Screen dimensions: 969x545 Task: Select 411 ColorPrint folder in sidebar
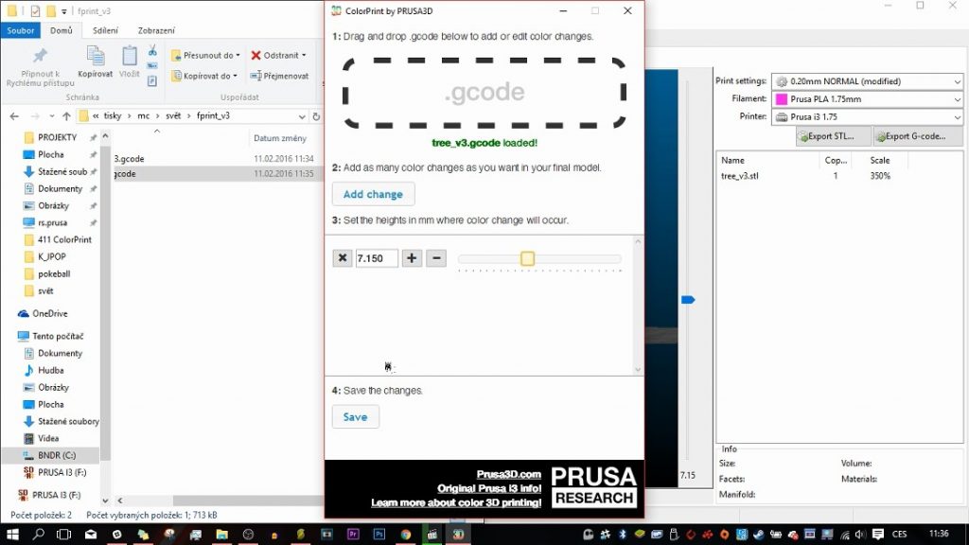64,239
